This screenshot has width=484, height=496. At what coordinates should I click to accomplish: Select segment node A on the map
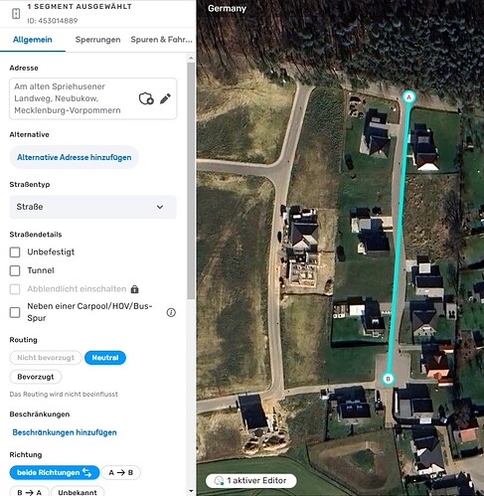click(x=408, y=97)
